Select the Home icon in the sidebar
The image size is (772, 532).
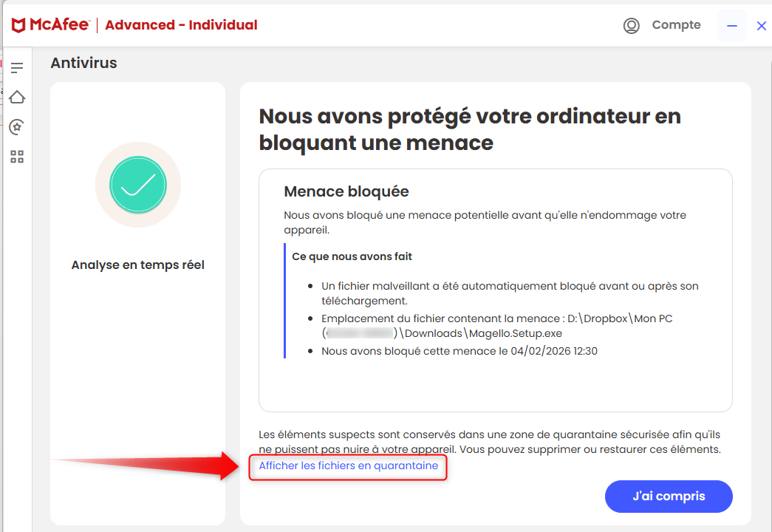click(17, 97)
